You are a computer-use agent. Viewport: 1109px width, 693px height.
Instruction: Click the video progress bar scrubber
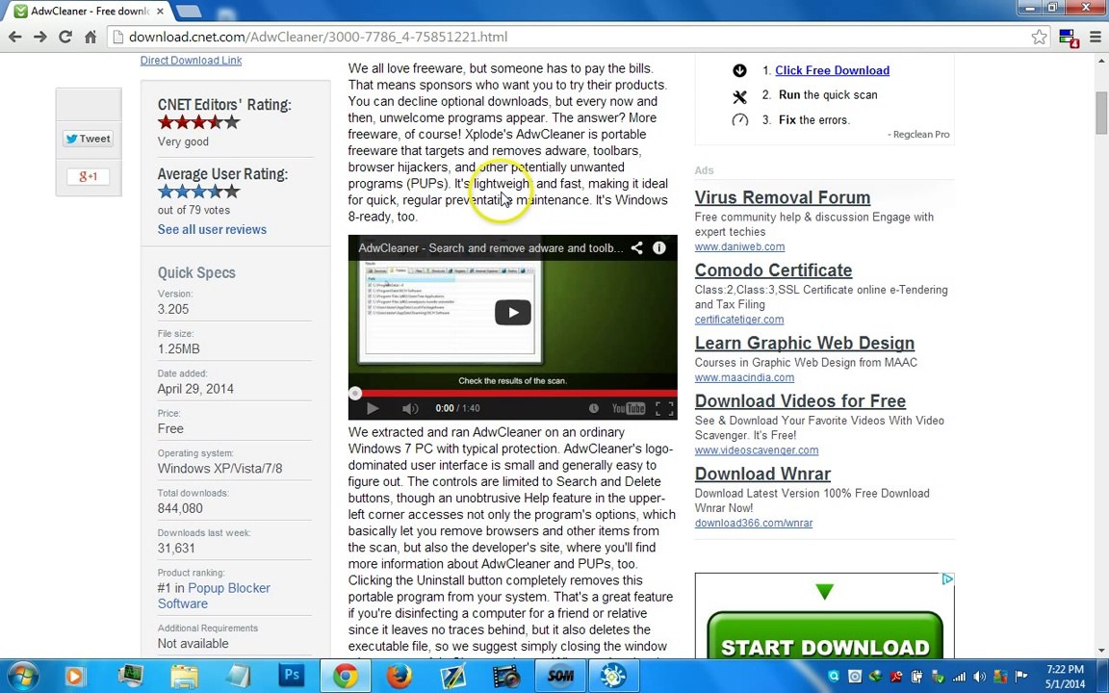pyautogui.click(x=356, y=393)
